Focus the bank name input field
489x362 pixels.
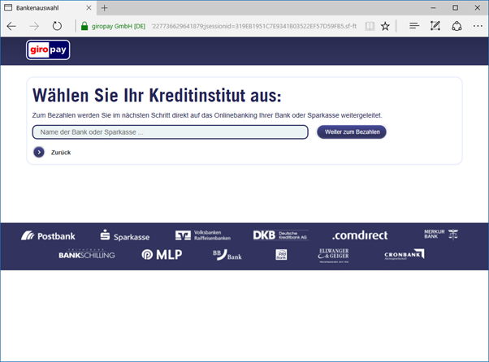point(171,132)
